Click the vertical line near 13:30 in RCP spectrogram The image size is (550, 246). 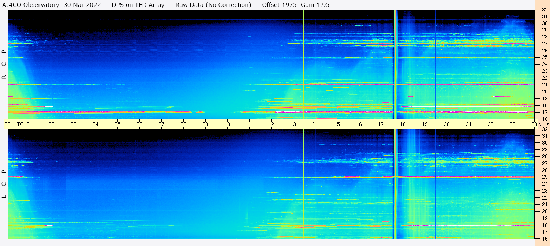tap(303, 64)
